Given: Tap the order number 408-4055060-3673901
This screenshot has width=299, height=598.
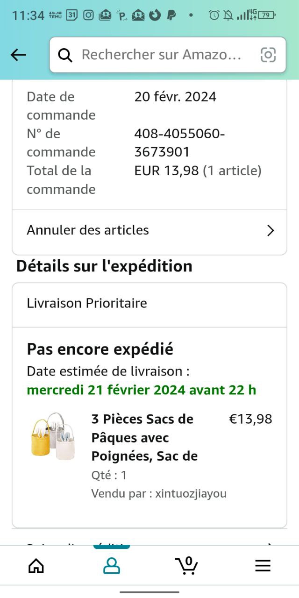Looking at the screenshot, I should point(179,143).
